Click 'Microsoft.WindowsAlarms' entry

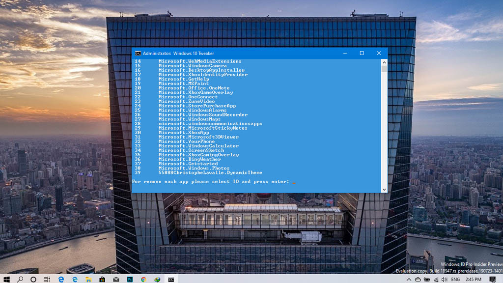(x=193, y=111)
